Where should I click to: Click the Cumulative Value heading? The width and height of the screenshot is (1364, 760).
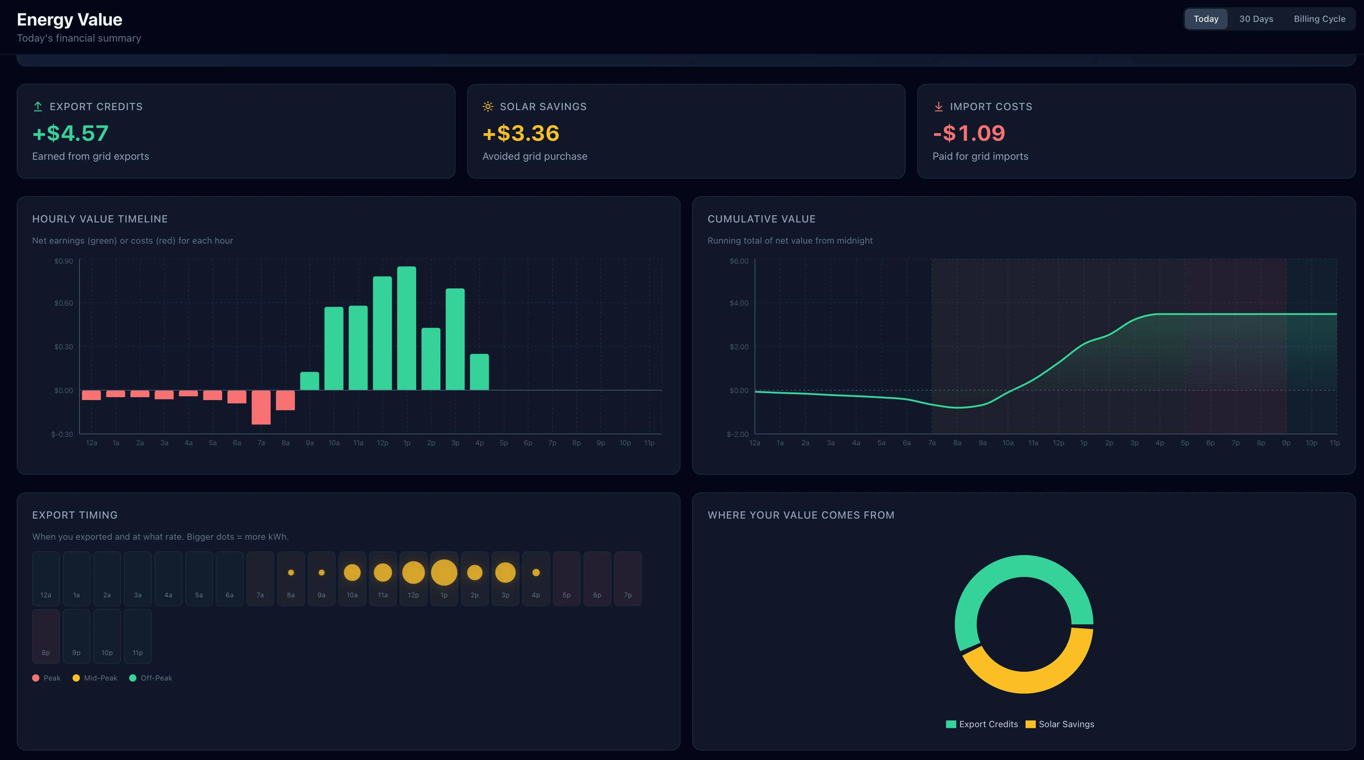[762, 219]
